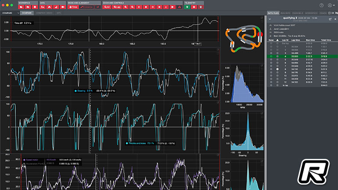Jump to end with skip-forward icon
The height and width of the screenshot is (190, 338).
159,7
